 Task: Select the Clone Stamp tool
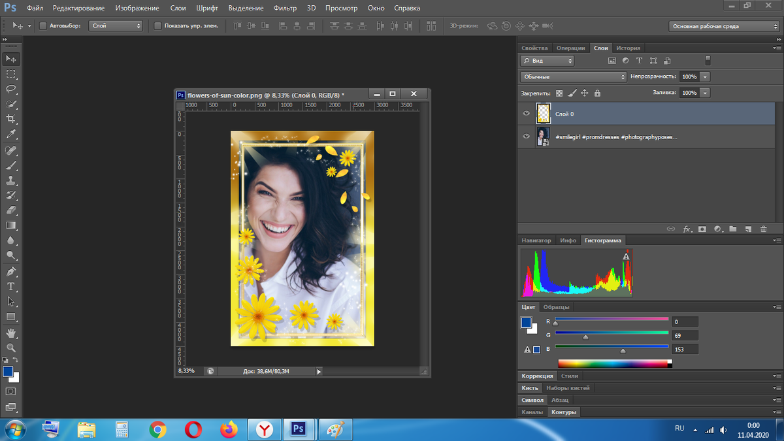(11, 180)
